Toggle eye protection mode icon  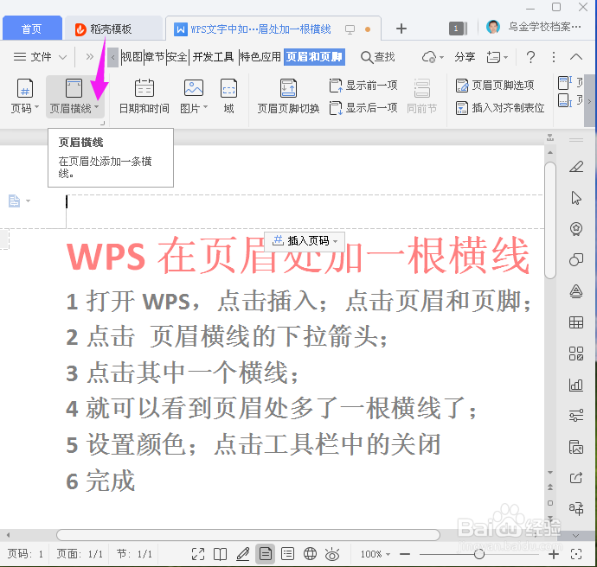(332, 554)
